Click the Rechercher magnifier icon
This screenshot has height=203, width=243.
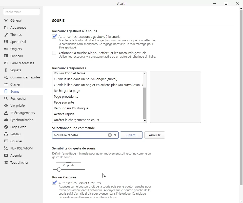(x=6, y=98)
